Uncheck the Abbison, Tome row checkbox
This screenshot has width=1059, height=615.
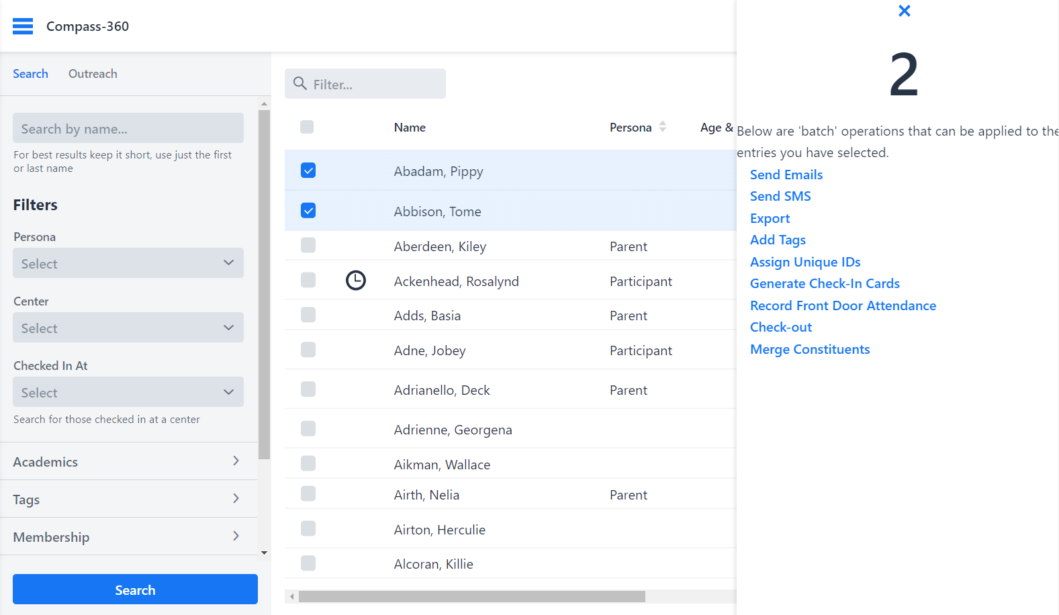pos(308,211)
